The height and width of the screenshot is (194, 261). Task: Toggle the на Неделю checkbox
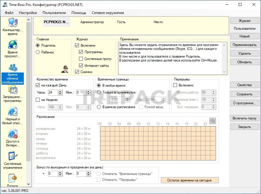38,100
